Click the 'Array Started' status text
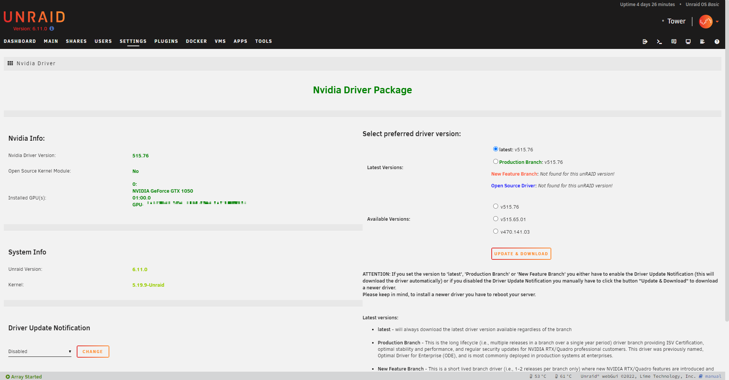 pyautogui.click(x=27, y=377)
